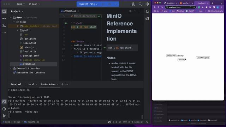
Task: Click the terminal vertical scrollbar
Action: 142,117
